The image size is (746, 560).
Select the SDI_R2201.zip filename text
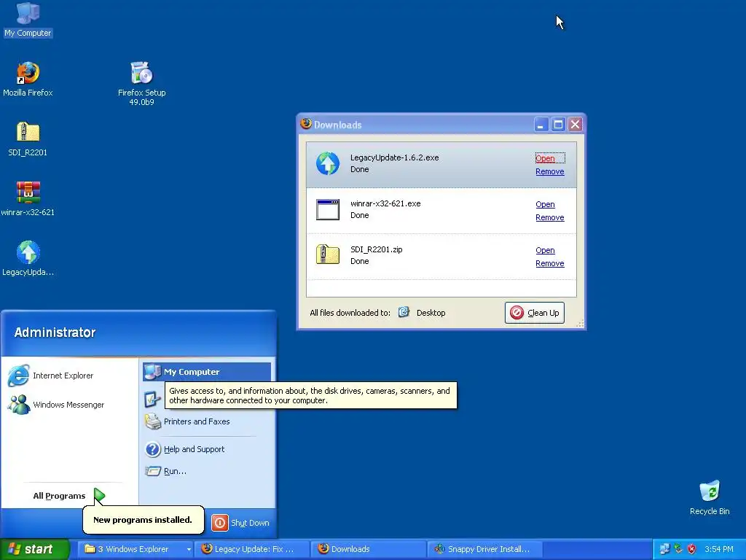click(x=377, y=249)
